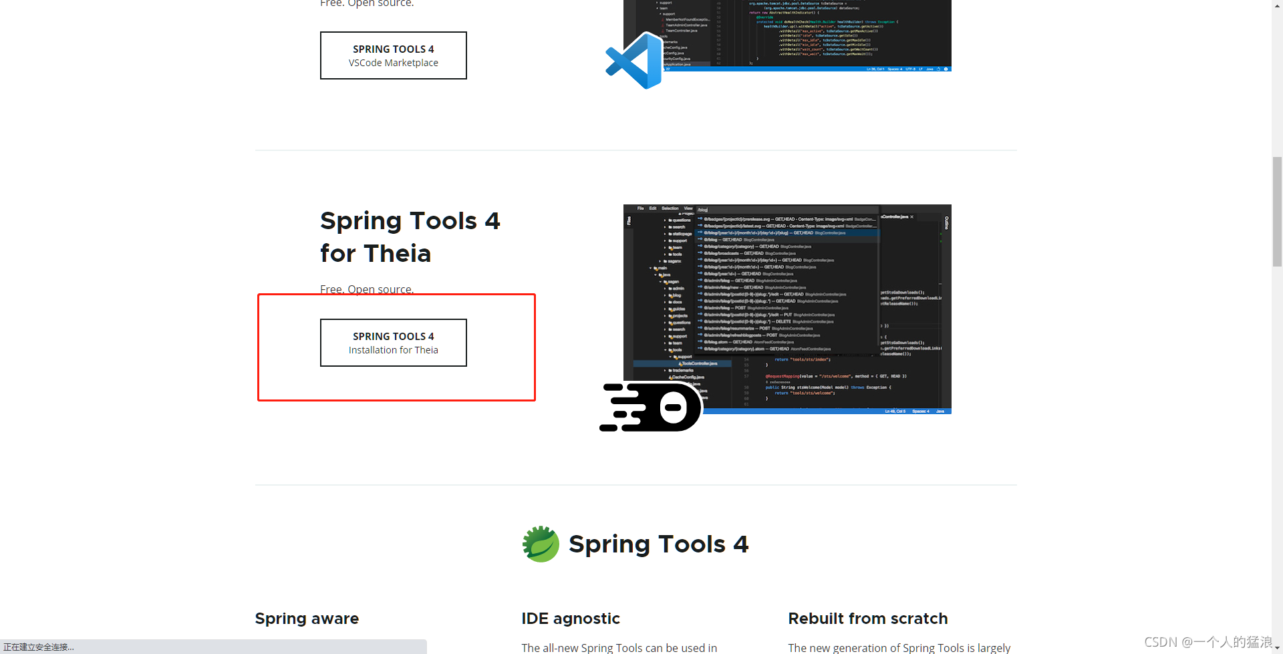Click the scrollbar down arrow
1283x654 pixels.
pos(1277,649)
